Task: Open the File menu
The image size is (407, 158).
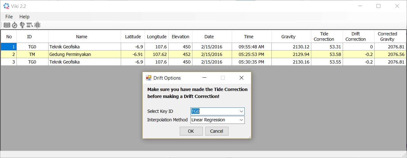Action: click(9, 17)
